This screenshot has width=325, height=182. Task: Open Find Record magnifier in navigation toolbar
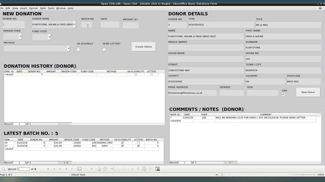4,169
